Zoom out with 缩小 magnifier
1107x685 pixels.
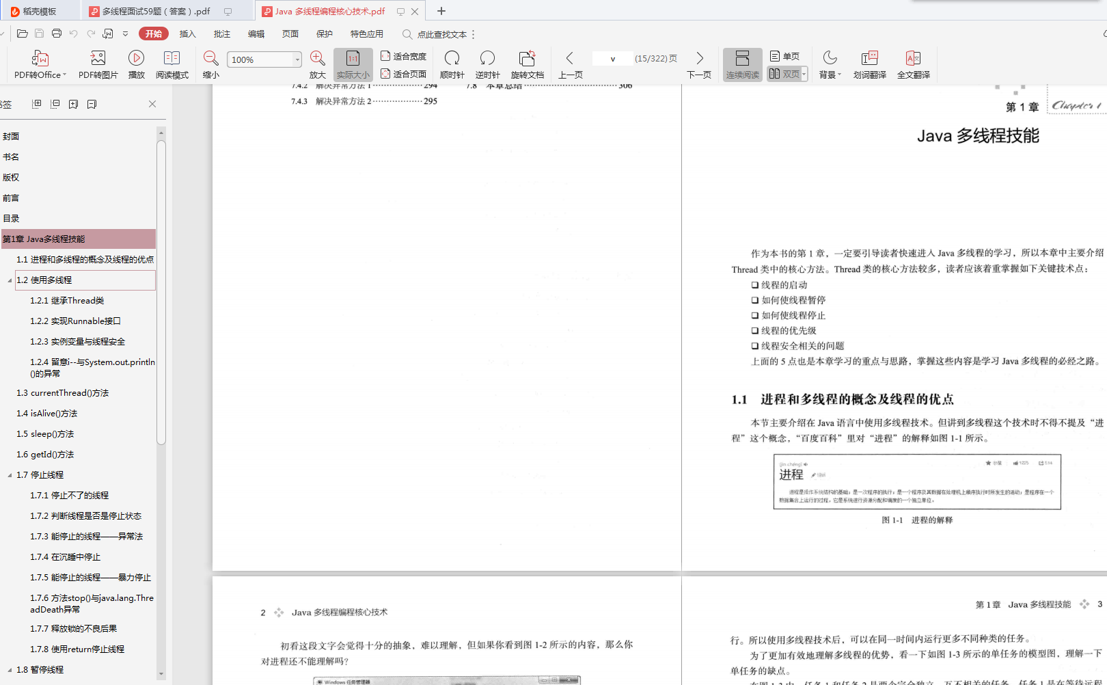211,65
